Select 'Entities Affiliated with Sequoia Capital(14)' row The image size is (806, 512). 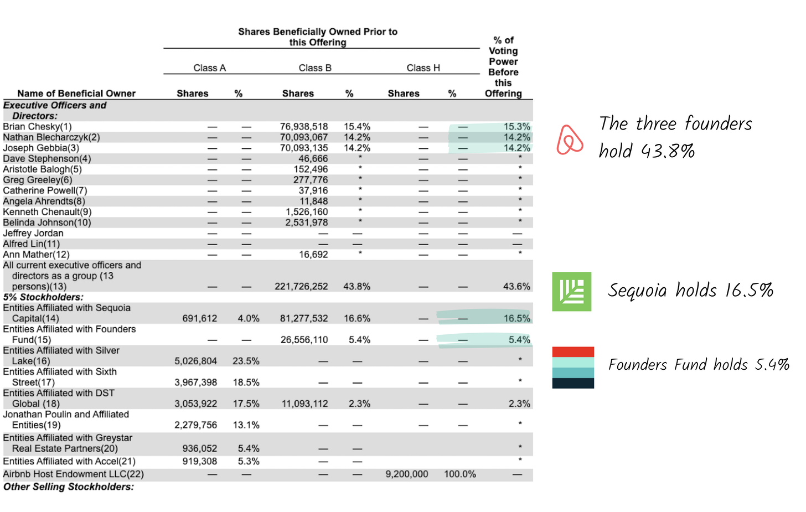pos(66,313)
